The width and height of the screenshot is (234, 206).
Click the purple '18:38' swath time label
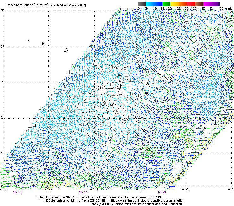[x=162, y=192]
